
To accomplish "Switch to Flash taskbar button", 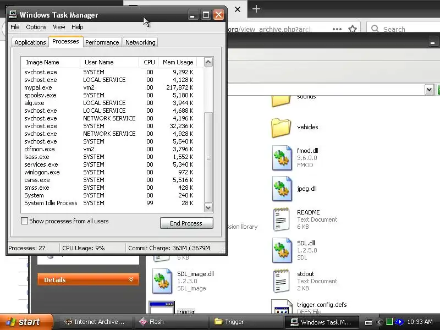I will tap(171, 322).
